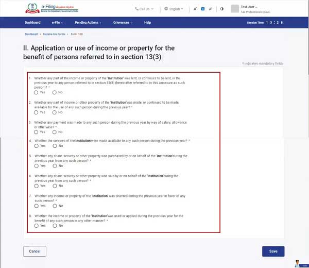Click the Save button
This screenshot has height=268, width=309.
point(273,251)
